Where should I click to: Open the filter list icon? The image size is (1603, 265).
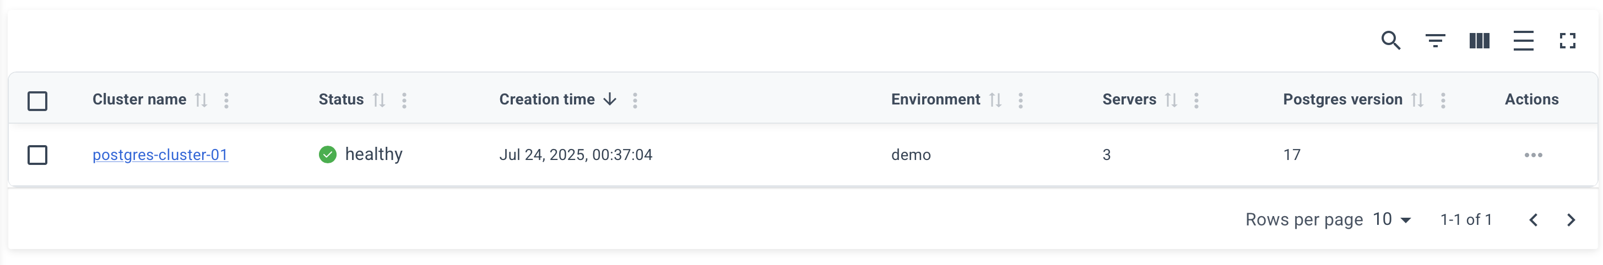coord(1435,41)
